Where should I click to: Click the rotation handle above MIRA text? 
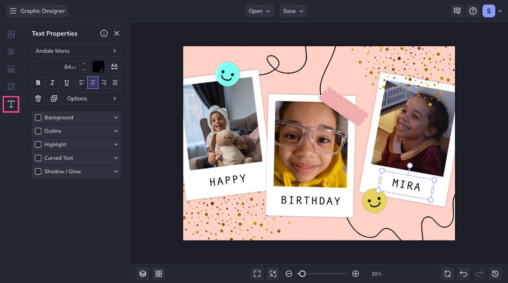pos(410,166)
